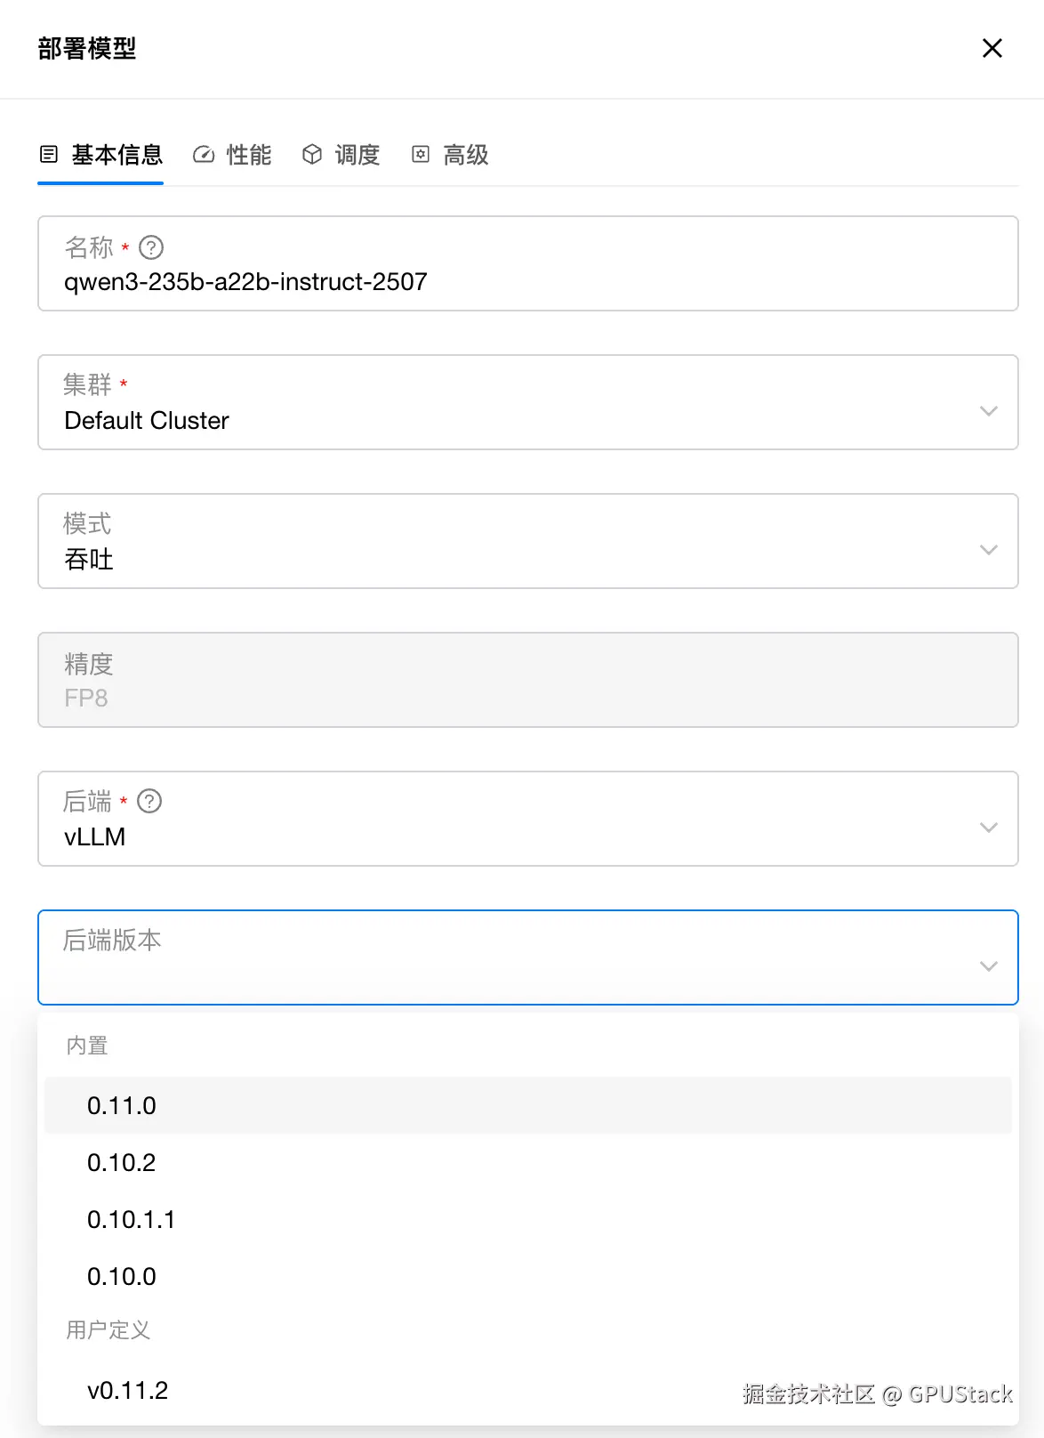
Task: Close the 部署模型 dialog
Action: point(992,48)
